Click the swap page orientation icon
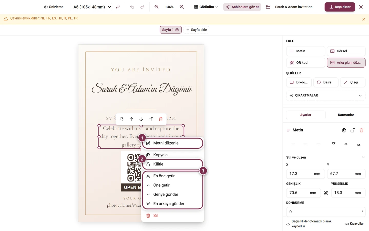369x231 pixels. (x=118, y=7)
